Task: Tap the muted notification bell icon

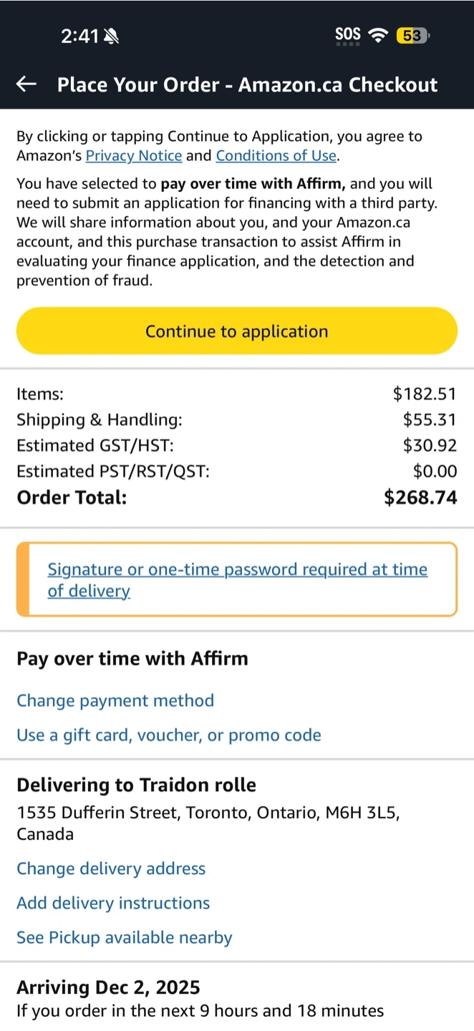Action: [111, 37]
